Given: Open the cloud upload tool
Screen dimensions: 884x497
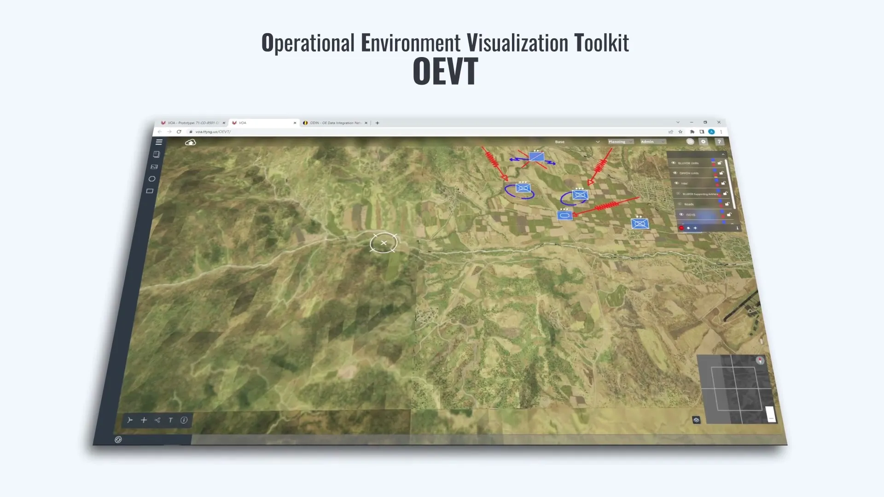Looking at the screenshot, I should click(x=190, y=143).
